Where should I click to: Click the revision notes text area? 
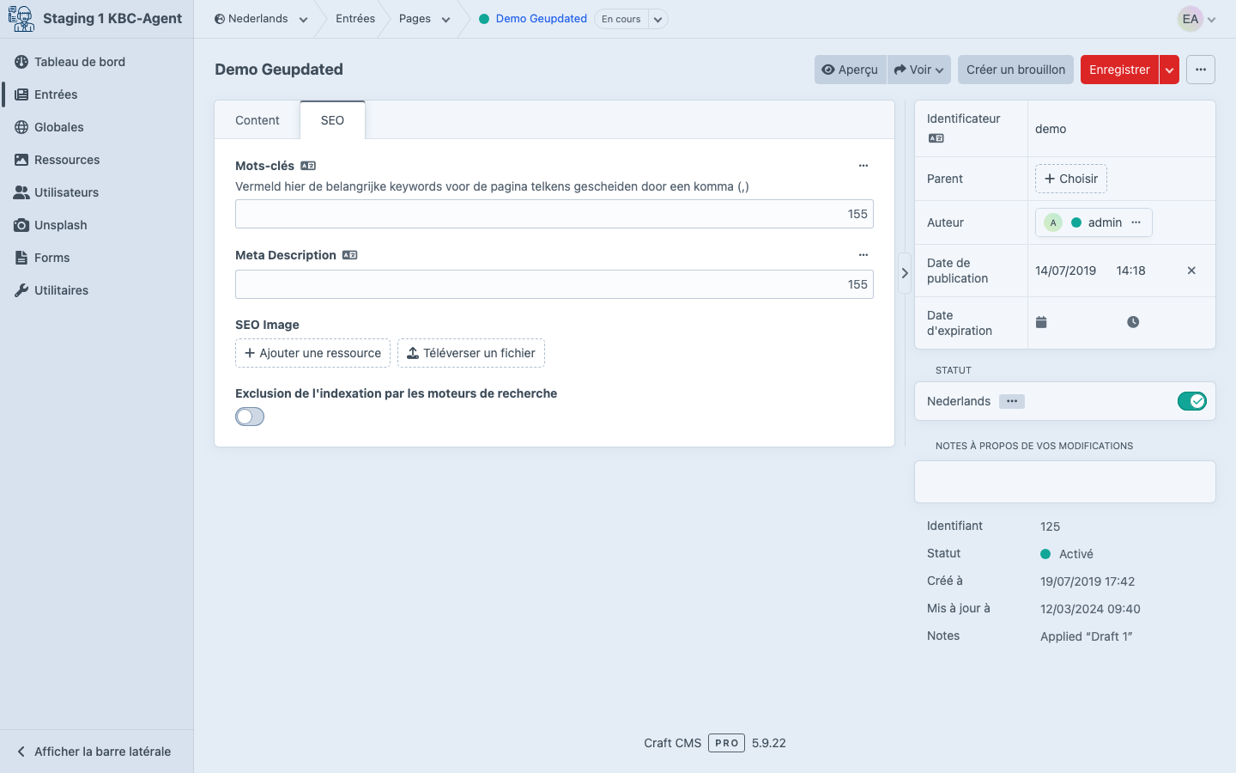1065,482
